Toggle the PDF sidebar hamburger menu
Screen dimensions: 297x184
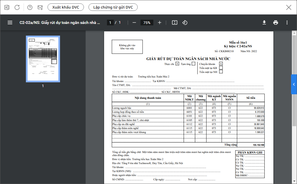(x=10, y=23)
